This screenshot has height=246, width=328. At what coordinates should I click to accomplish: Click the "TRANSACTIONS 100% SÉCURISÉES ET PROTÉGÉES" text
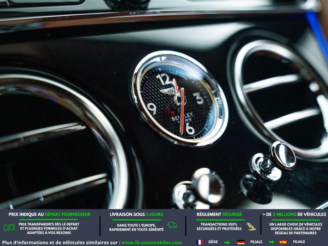pos(219,226)
